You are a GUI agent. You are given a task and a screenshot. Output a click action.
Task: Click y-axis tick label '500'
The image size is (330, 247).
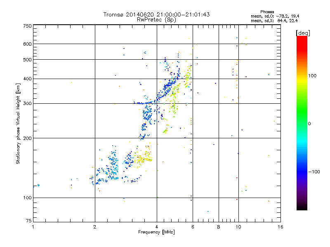pos(27,60)
